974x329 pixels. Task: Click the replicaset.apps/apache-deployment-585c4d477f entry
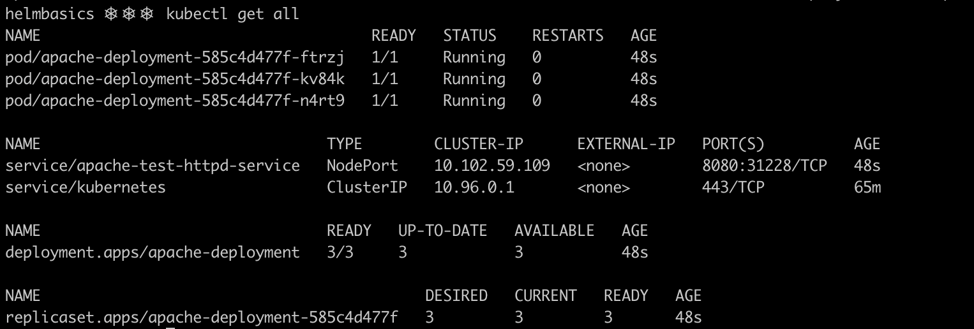[202, 318]
